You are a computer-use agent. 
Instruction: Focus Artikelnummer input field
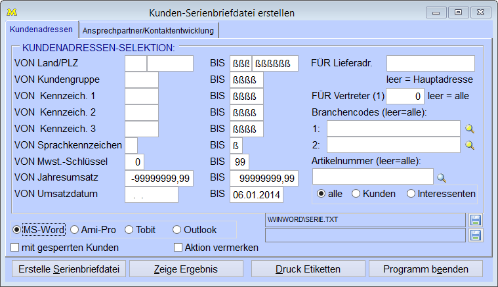373,177
